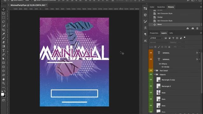Open the History panel menu
Screen dimensions: 203x114
pyautogui.click(x=201, y=7)
